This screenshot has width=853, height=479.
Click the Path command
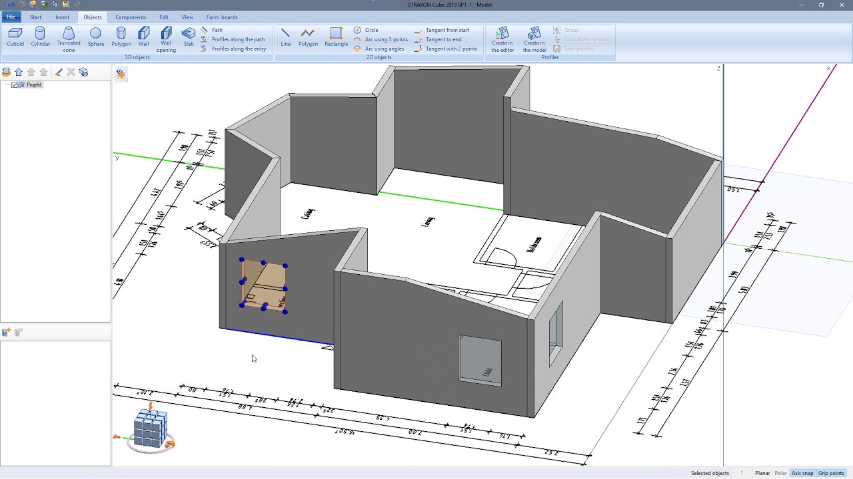[x=212, y=30]
